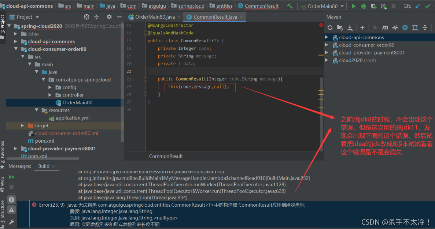Close the Build messages tab
Image resolution: width=435 pixels, height=229 pixels.
(54, 166)
